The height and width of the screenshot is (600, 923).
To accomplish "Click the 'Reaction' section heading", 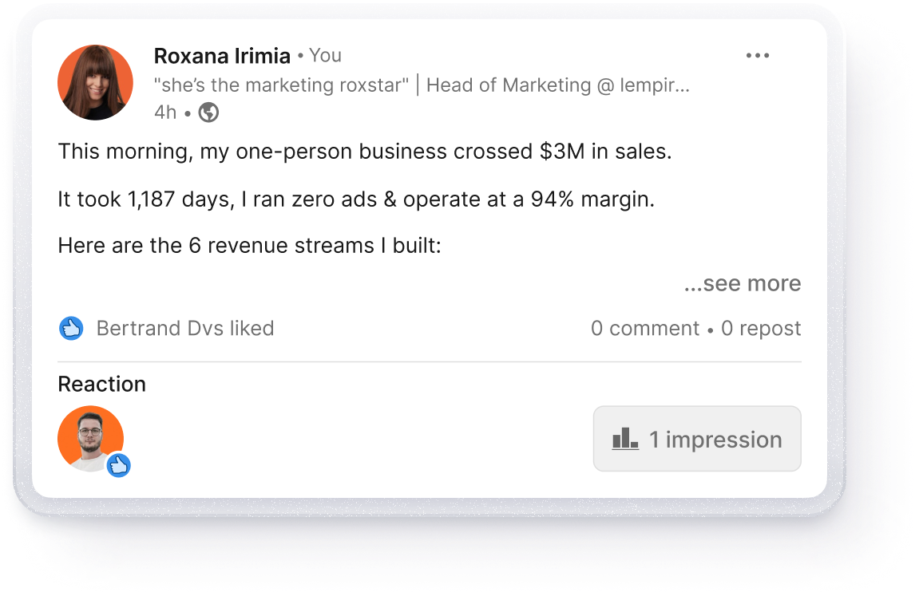I will [x=101, y=384].
